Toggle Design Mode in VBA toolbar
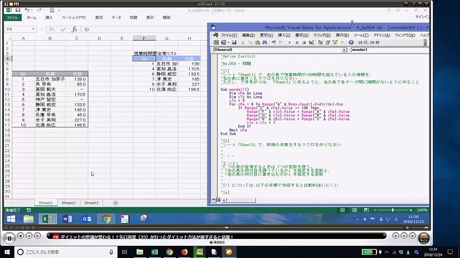Viewport: 460px width, 258px height. 312,42
